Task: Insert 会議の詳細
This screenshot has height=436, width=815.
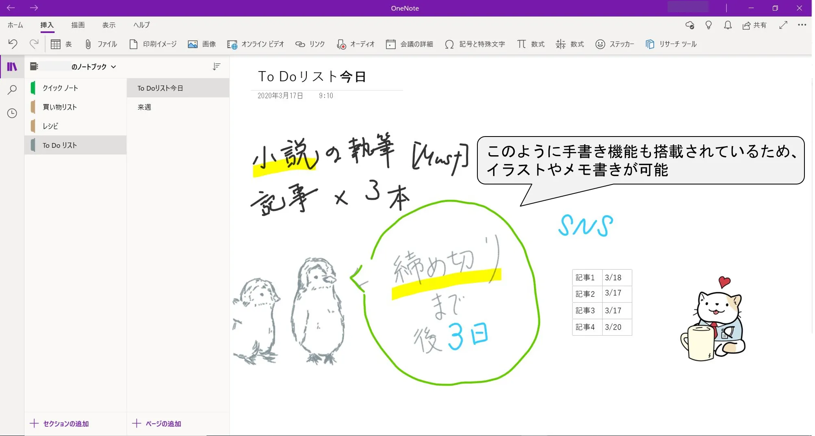Action: tap(410, 44)
